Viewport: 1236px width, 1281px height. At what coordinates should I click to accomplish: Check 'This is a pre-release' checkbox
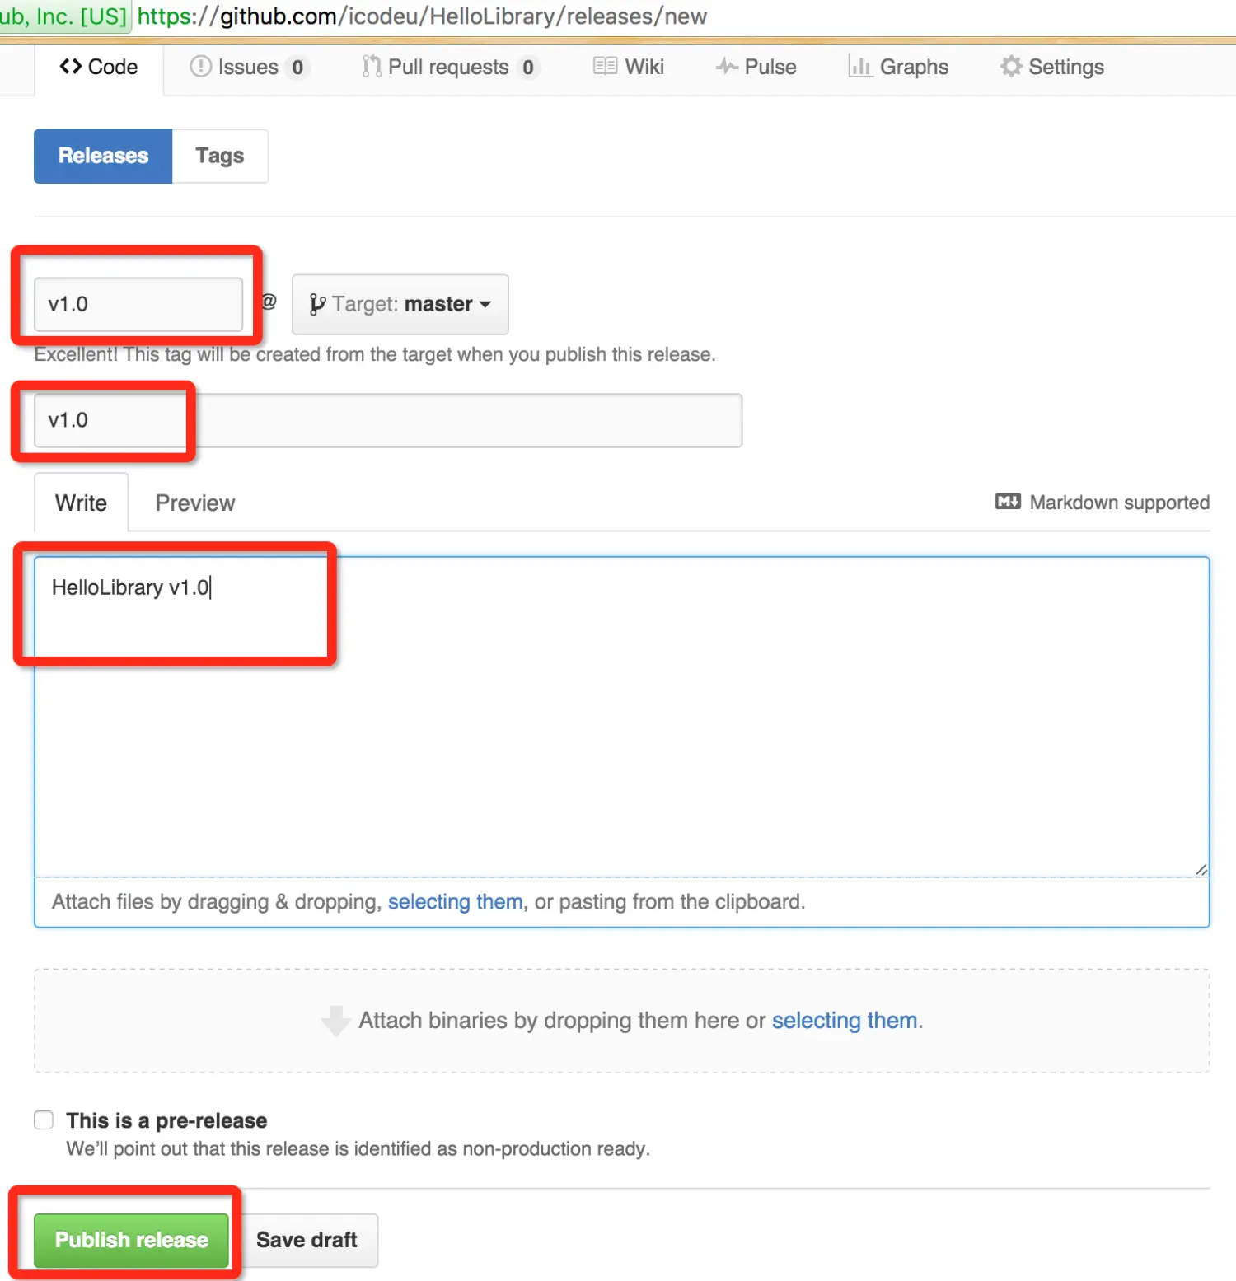coord(44,1120)
